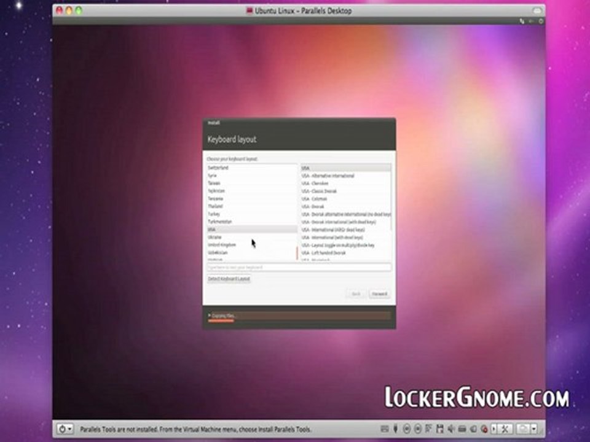Click the toolbar pill button in Parallels title bar
This screenshot has height=442, width=590.
(x=537, y=10)
